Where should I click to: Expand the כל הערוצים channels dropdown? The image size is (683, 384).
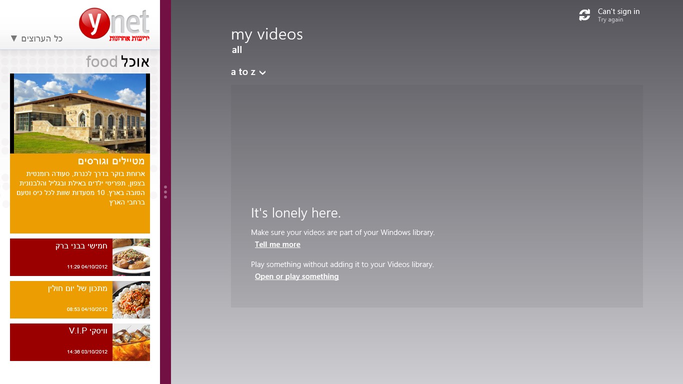(36, 38)
